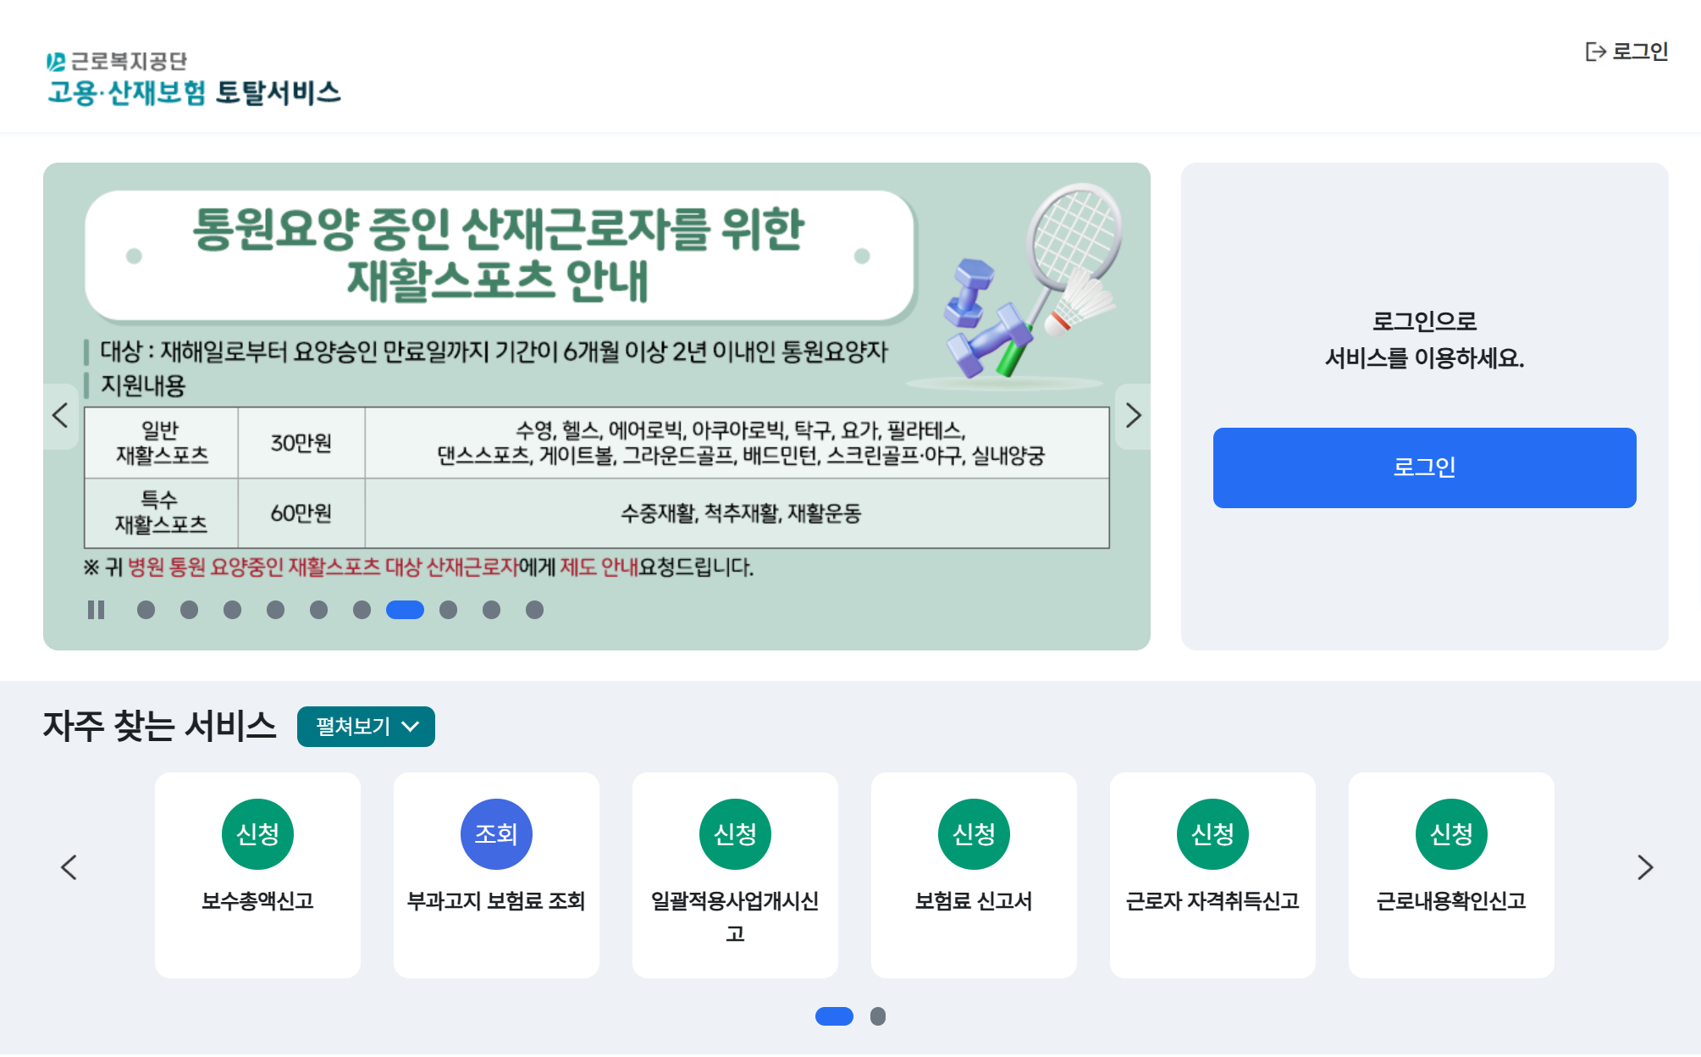This screenshot has height=1057, width=1701.
Task: Go back a banner using the left chevron
Action: click(x=60, y=416)
